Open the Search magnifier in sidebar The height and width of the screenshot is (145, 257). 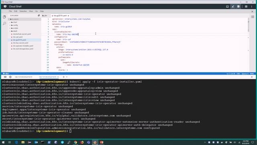point(4,23)
